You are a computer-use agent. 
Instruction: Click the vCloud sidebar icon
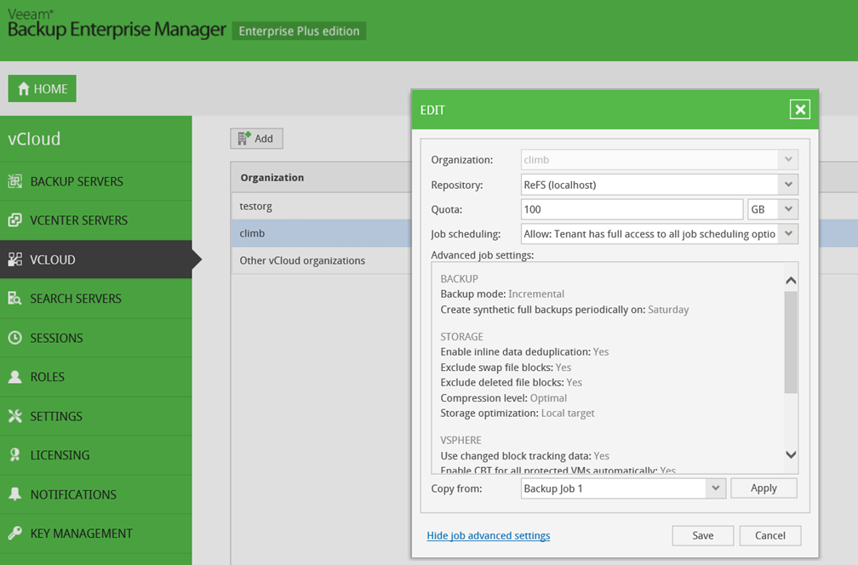[14, 260]
